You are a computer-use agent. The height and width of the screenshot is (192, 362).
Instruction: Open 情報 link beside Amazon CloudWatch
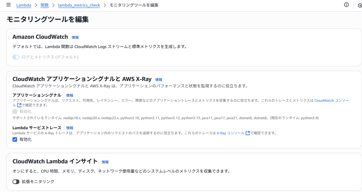click(x=75, y=37)
